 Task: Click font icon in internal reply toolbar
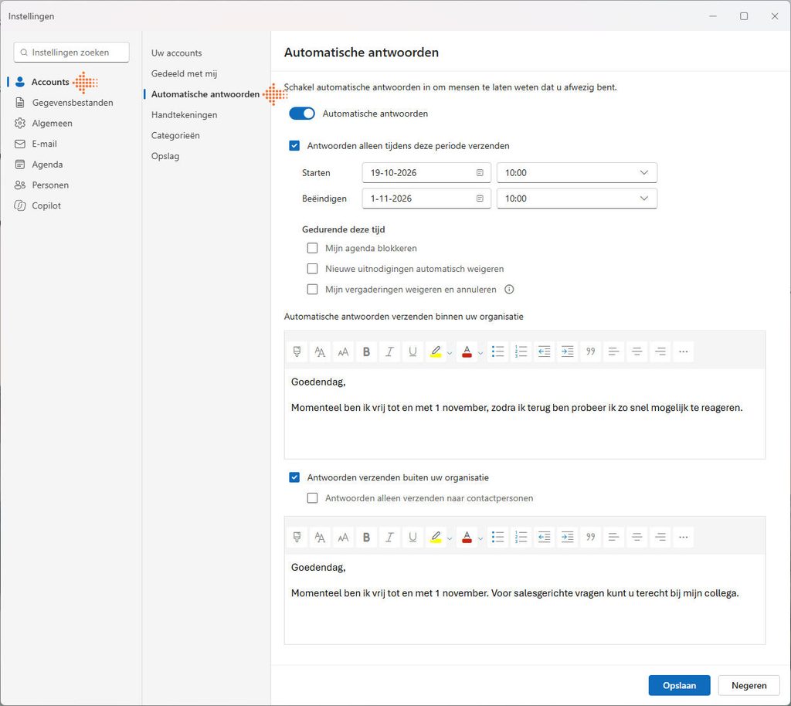[320, 351]
